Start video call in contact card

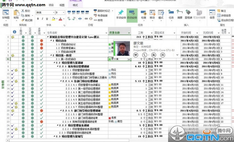click(153, 55)
